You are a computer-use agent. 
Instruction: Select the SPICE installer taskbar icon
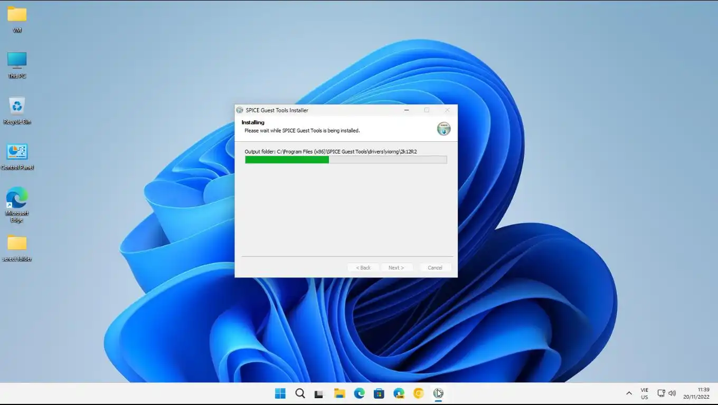click(x=438, y=393)
